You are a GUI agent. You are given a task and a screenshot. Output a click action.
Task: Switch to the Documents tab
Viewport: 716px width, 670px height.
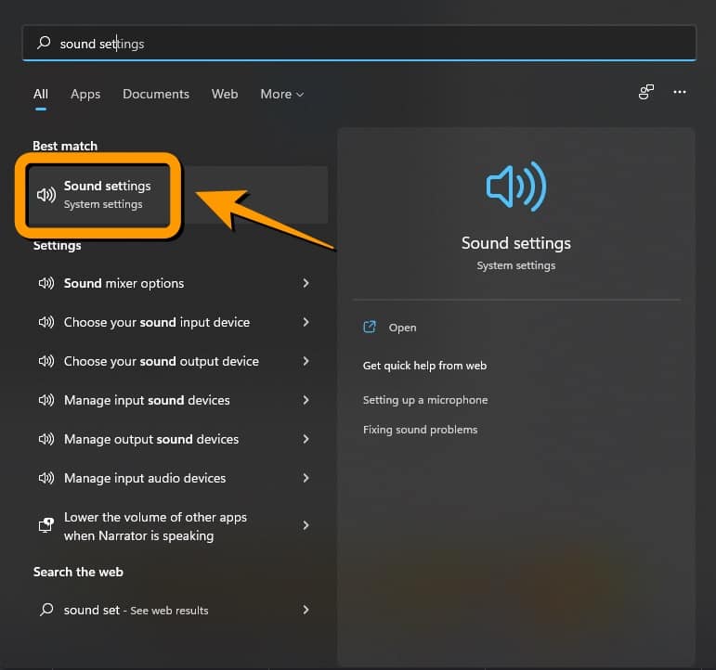click(156, 94)
